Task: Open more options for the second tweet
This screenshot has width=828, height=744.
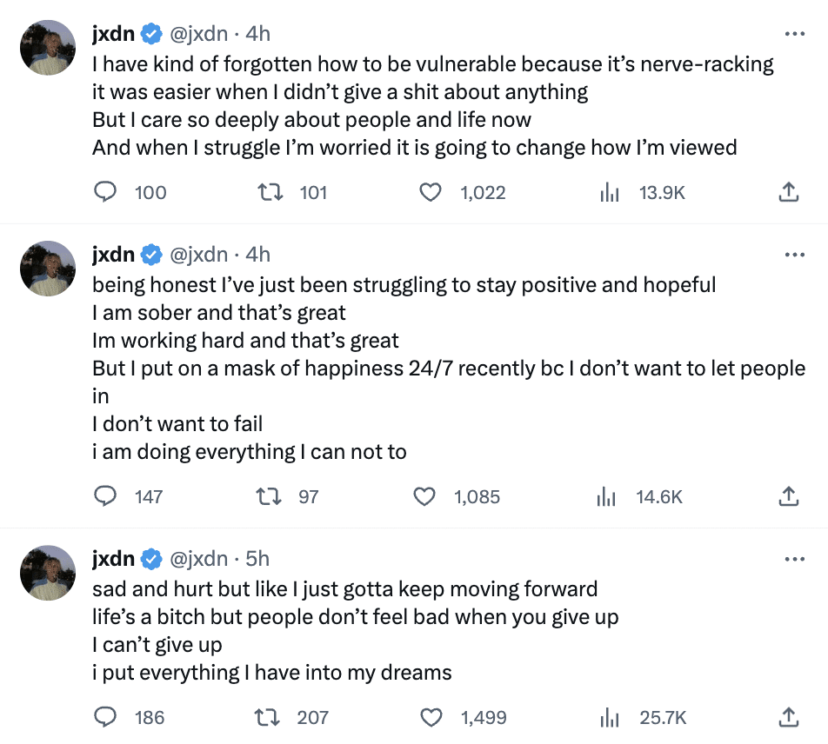Action: (x=795, y=255)
